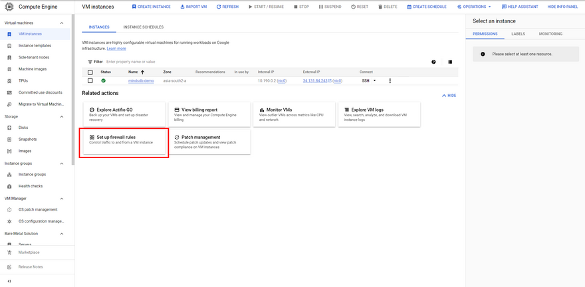Click the help question mark icon
Image resolution: width=585 pixels, height=287 pixels.
433,62
